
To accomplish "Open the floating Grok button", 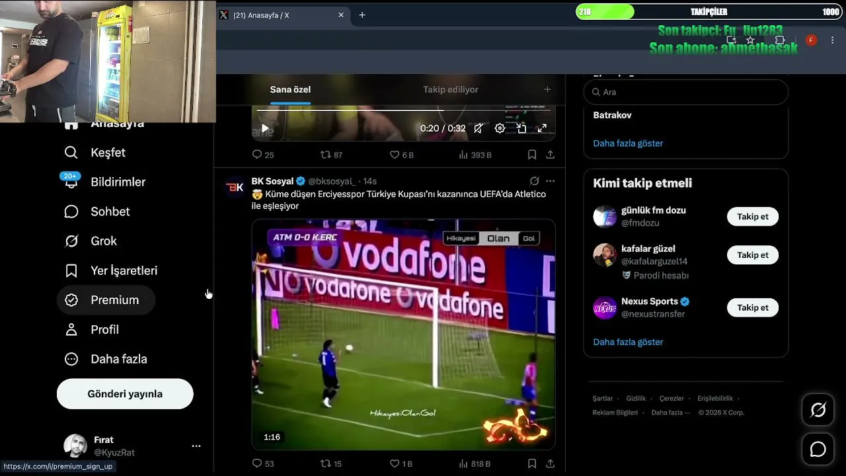I will (818, 411).
